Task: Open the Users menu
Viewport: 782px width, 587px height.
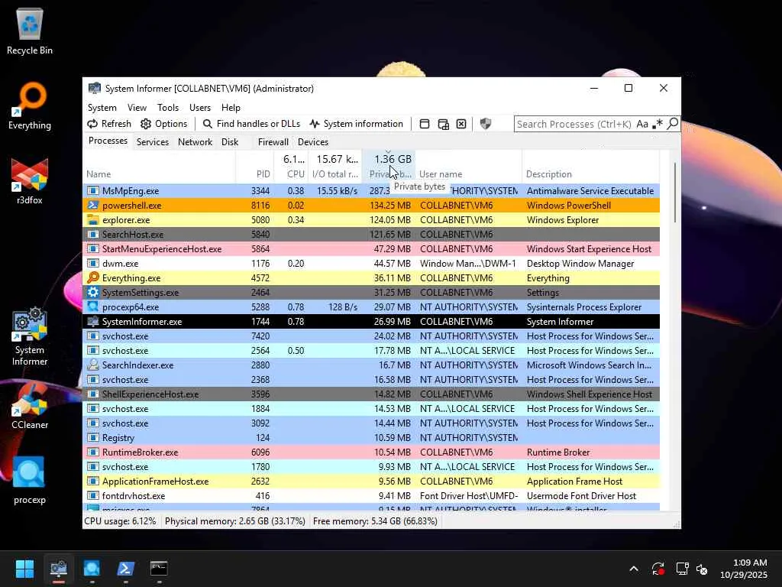Action: (200, 107)
